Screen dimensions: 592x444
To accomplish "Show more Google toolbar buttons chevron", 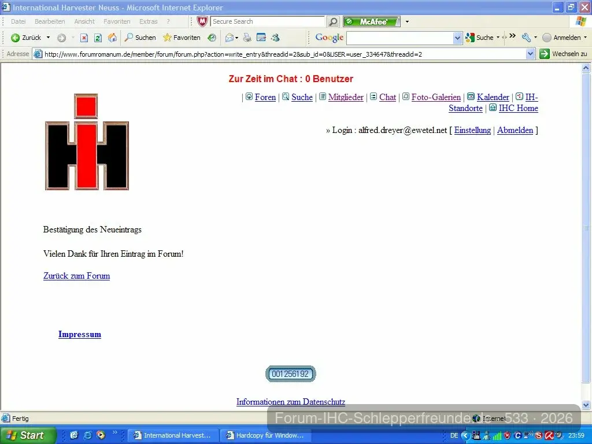I will (512, 36).
